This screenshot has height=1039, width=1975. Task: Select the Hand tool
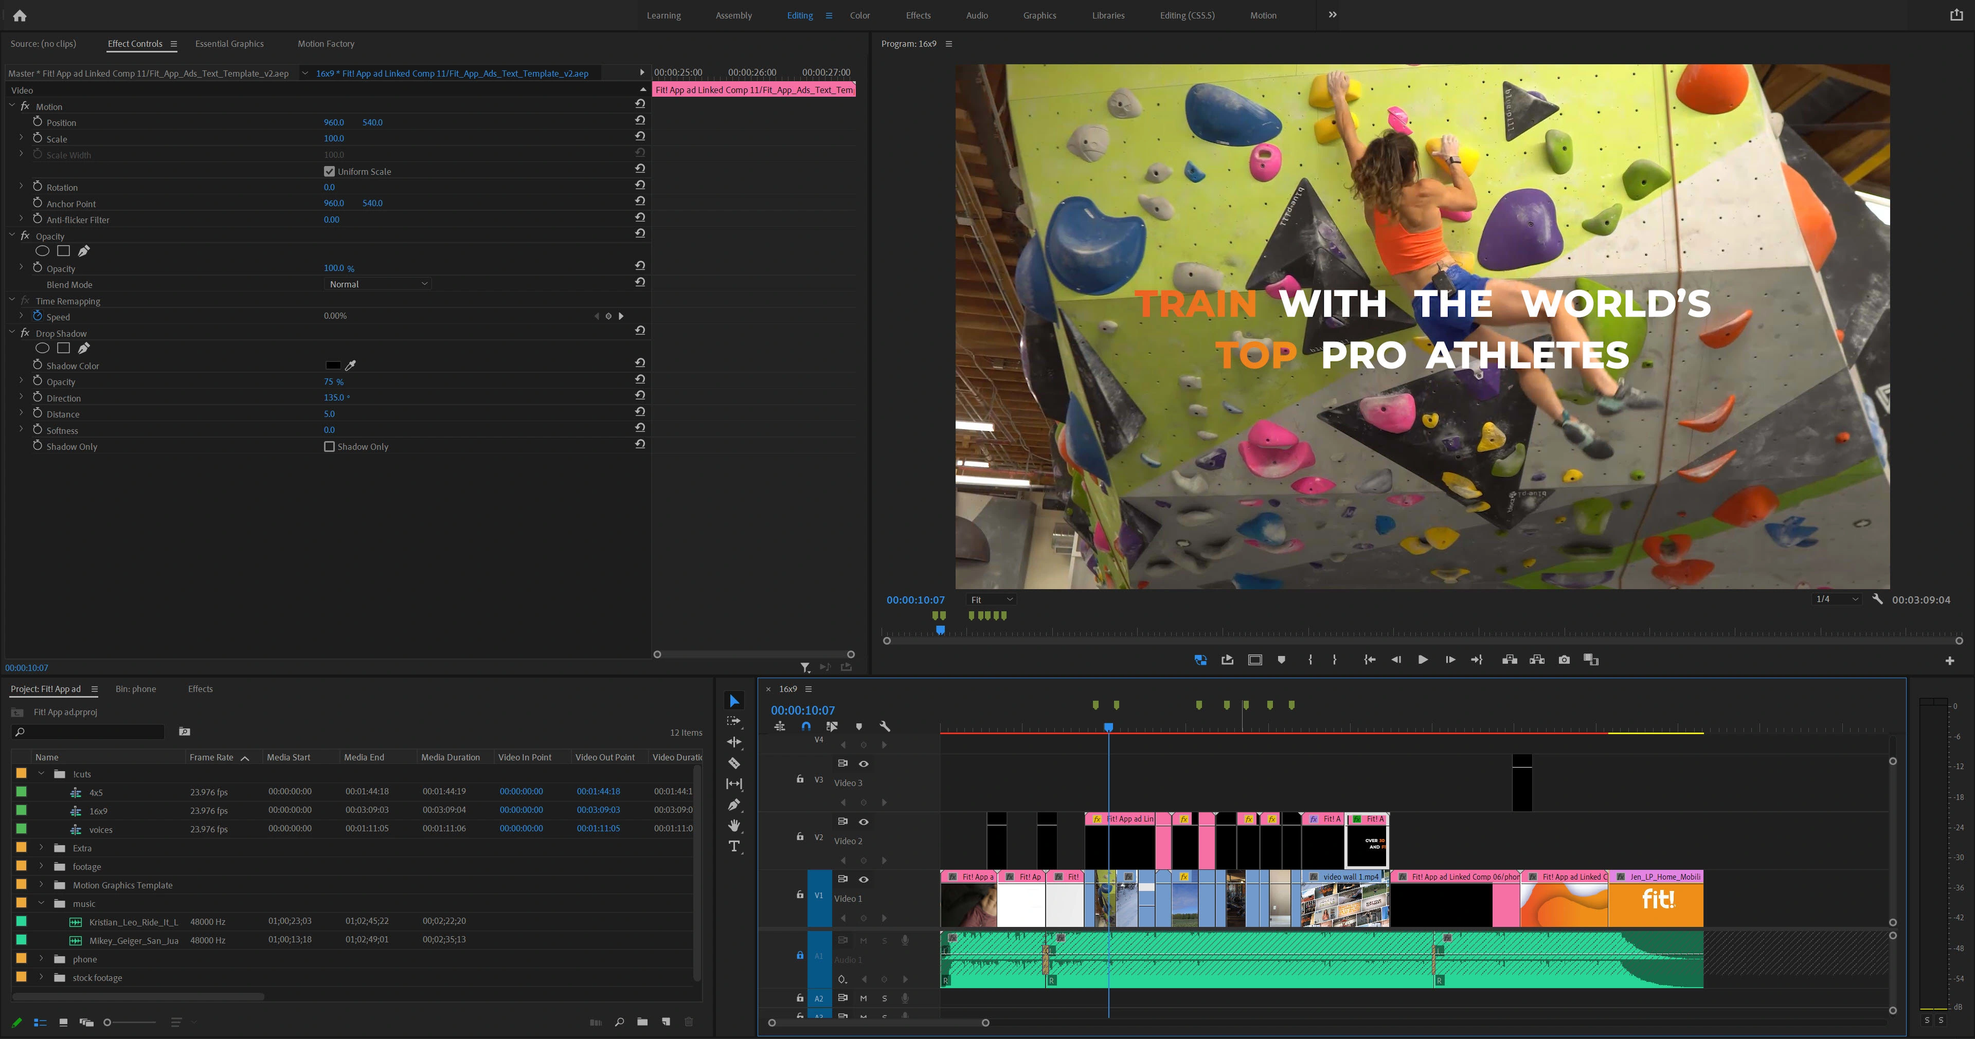(x=734, y=825)
